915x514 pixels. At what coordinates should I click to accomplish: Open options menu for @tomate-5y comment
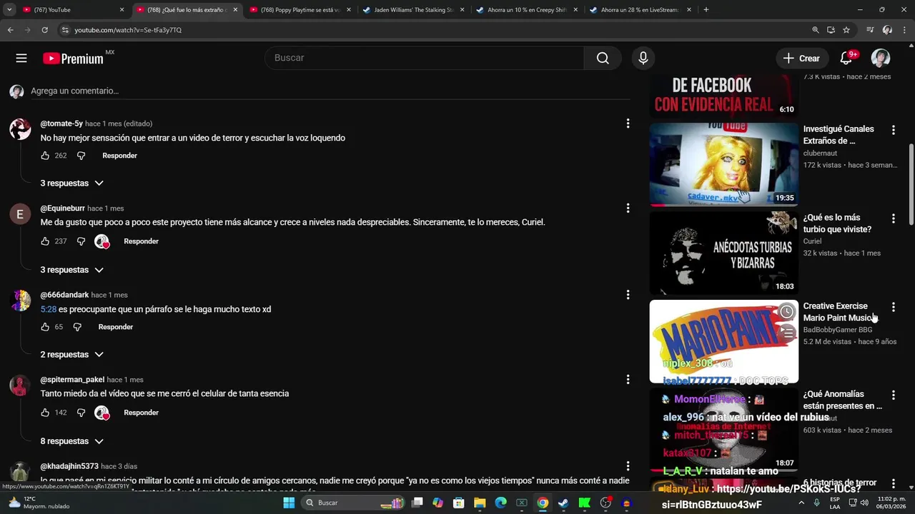628,124
